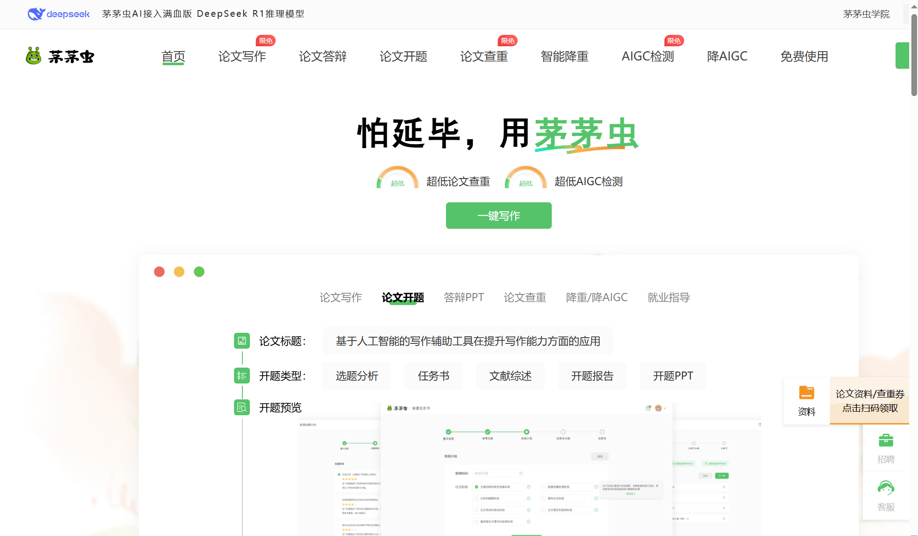Open the 资料 orange folder icon
Viewport: 918px width, 536px height.
807,392
